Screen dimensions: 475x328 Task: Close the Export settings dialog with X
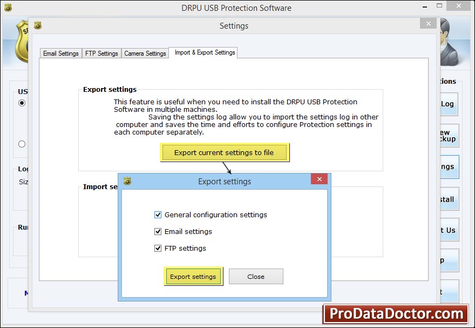pos(319,179)
